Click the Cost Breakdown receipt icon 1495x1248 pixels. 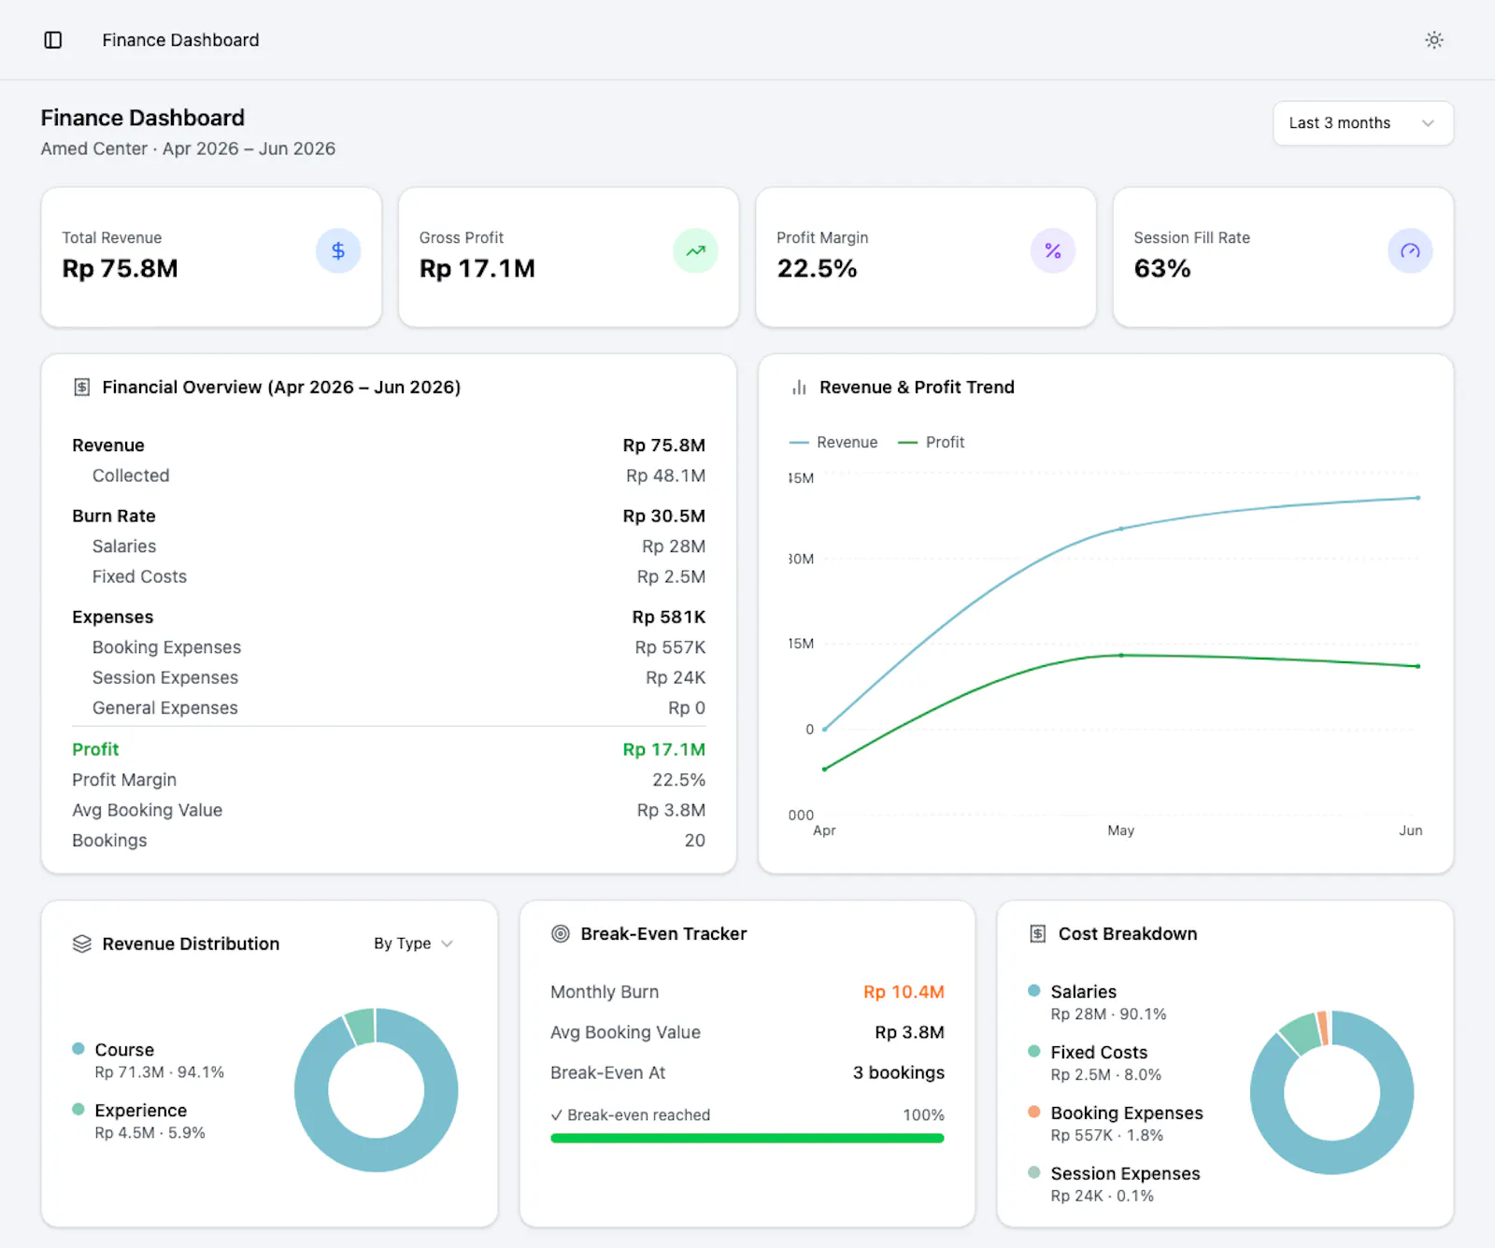pos(1038,933)
